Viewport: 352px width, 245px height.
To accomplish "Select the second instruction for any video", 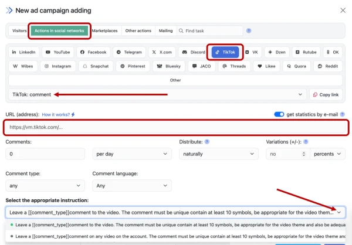I will (x=176, y=237).
